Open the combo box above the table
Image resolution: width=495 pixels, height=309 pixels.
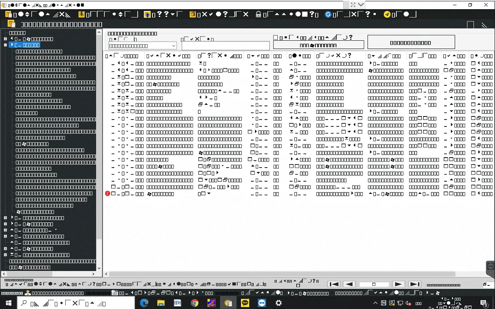point(142,46)
